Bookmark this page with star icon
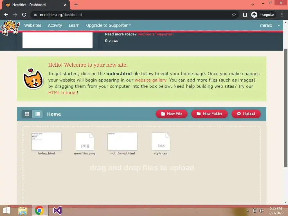 click(234, 15)
